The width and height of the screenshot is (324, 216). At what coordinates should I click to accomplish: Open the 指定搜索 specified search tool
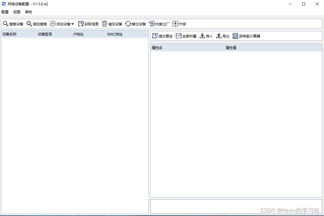pyautogui.click(x=37, y=24)
